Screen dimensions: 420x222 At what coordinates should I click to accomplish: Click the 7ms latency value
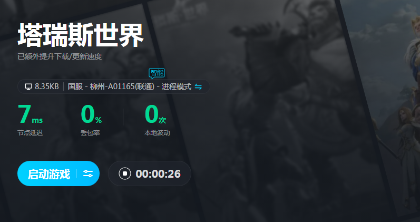(x=30, y=114)
